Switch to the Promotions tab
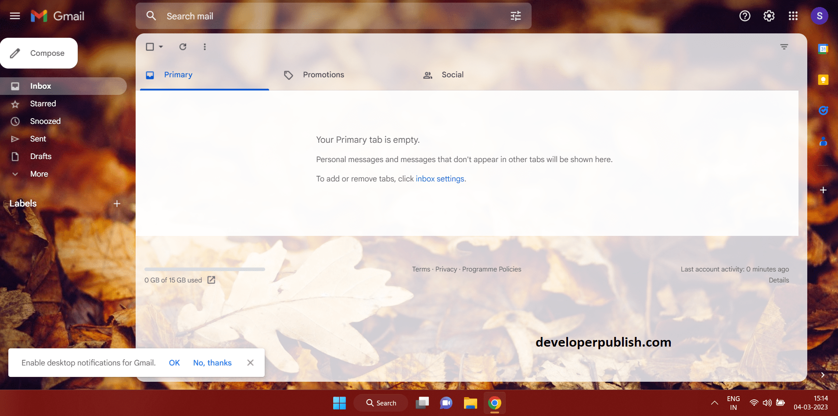Viewport: 838px width, 416px height. tap(323, 75)
